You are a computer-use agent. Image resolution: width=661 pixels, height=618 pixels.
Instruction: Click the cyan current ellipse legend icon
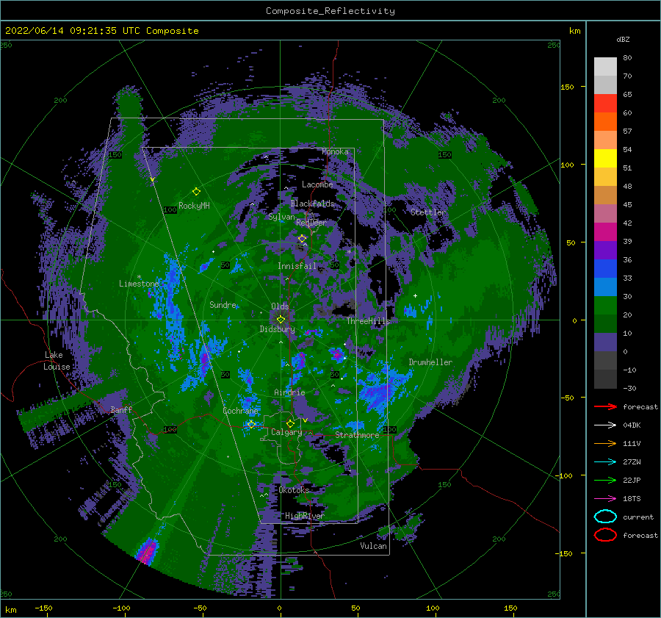pyautogui.click(x=605, y=517)
